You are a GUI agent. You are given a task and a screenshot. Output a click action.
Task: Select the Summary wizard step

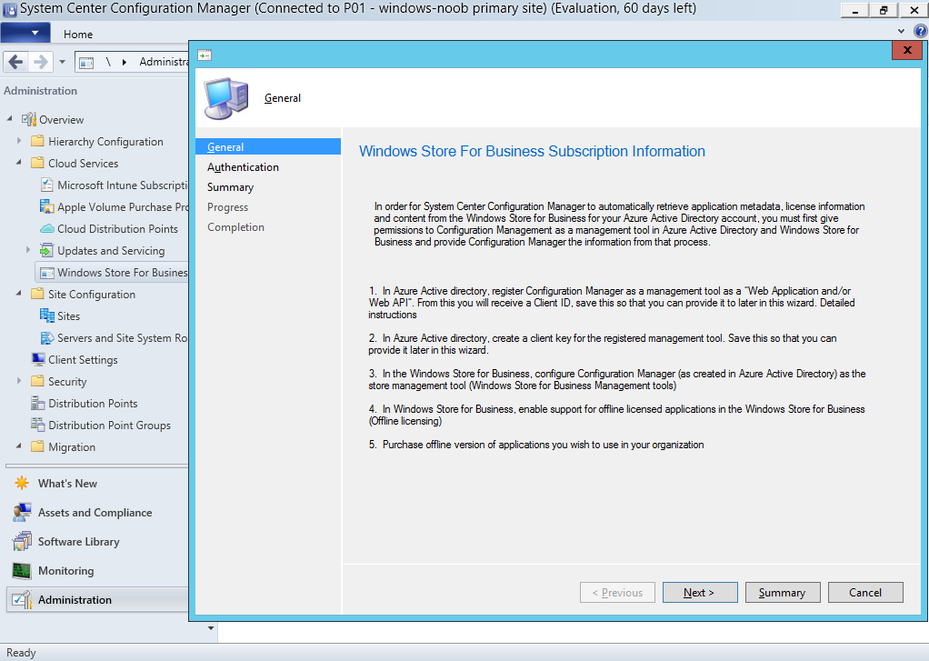pyautogui.click(x=231, y=187)
